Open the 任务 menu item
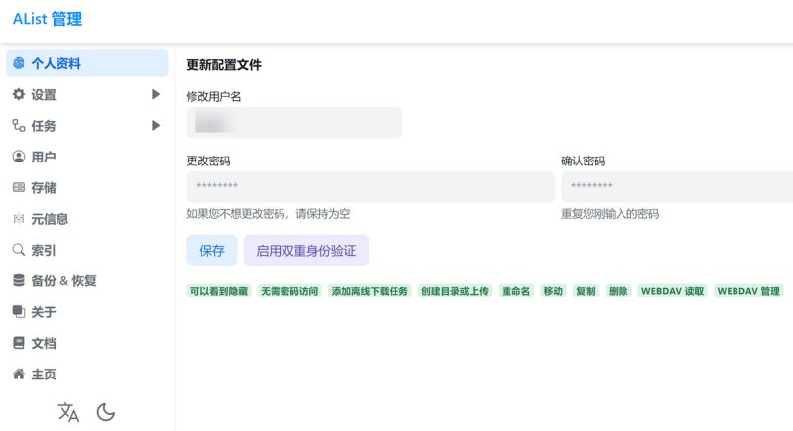 87,125
